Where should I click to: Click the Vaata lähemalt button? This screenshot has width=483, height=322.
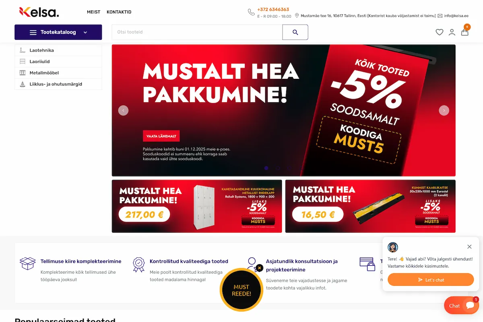click(x=161, y=136)
